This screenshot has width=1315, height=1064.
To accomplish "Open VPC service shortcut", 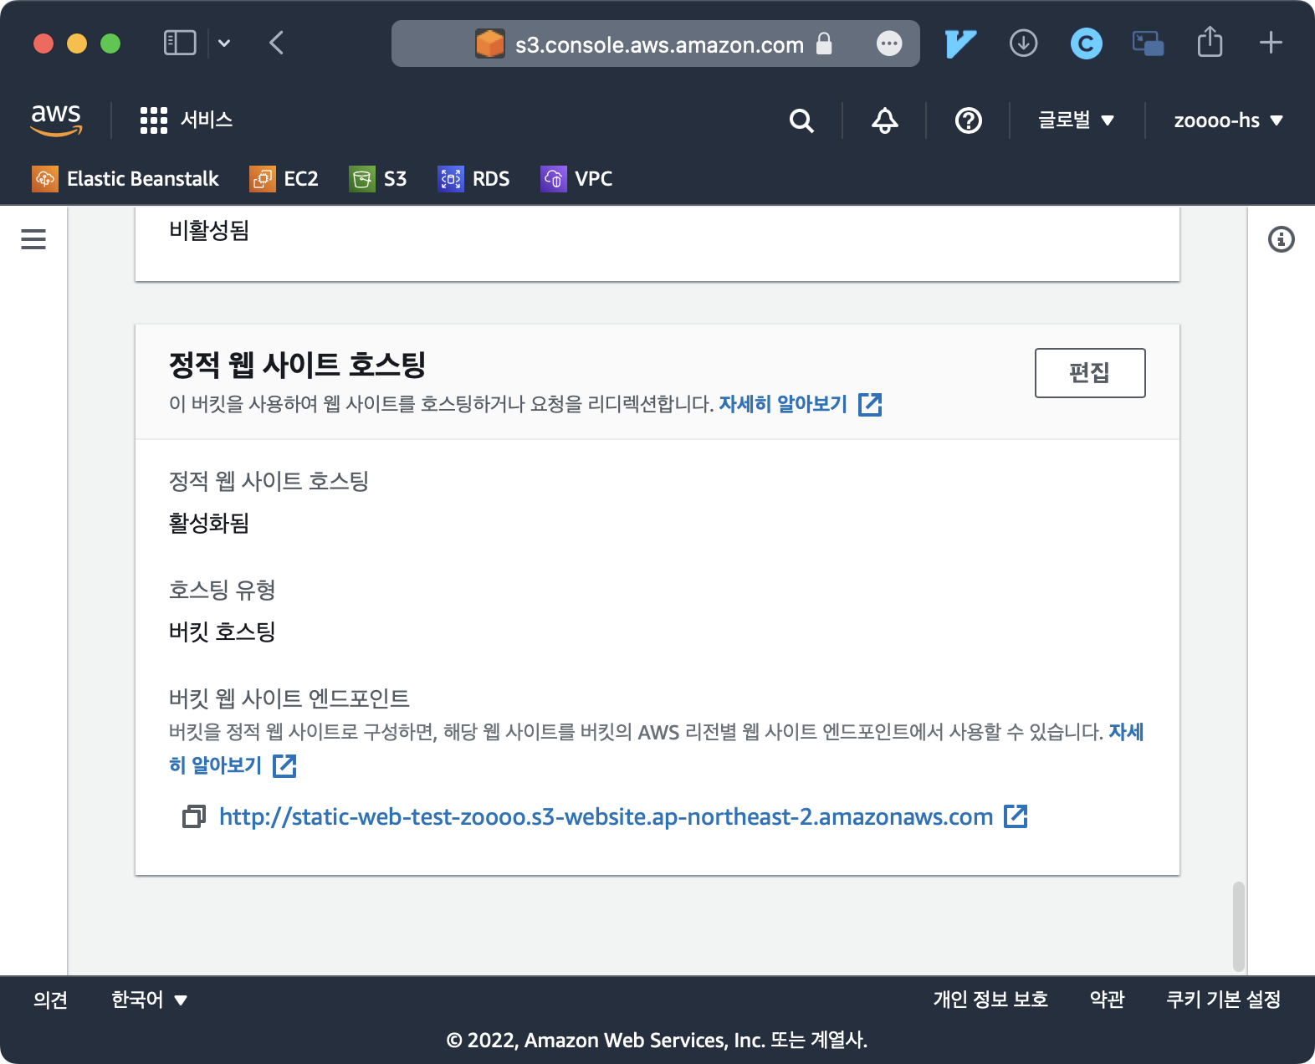I will (576, 179).
